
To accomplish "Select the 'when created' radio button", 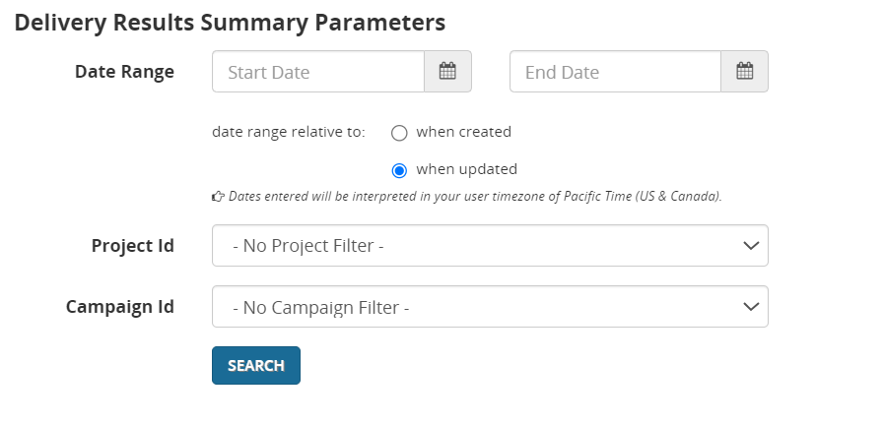I will [399, 133].
